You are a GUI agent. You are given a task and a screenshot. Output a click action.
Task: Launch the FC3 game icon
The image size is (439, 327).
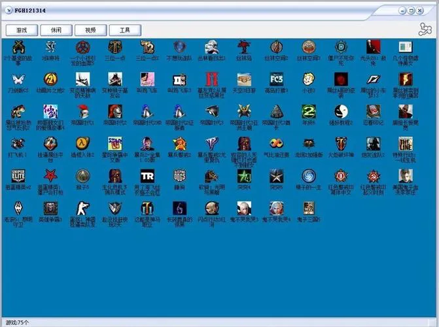276,80
